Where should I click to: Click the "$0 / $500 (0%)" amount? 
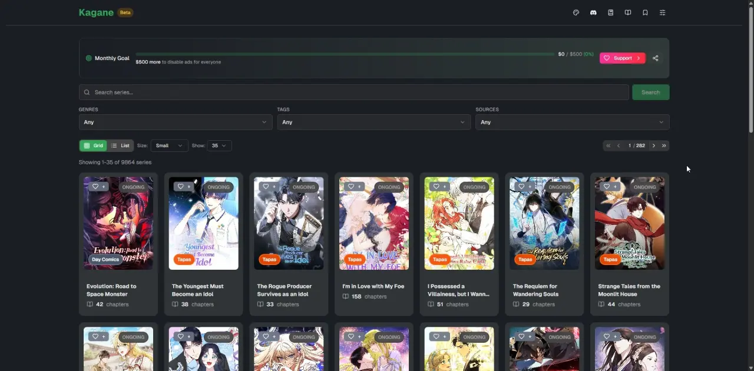click(x=576, y=54)
